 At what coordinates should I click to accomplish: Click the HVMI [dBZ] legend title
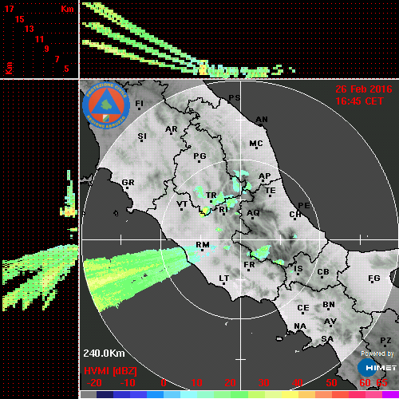click(x=110, y=371)
